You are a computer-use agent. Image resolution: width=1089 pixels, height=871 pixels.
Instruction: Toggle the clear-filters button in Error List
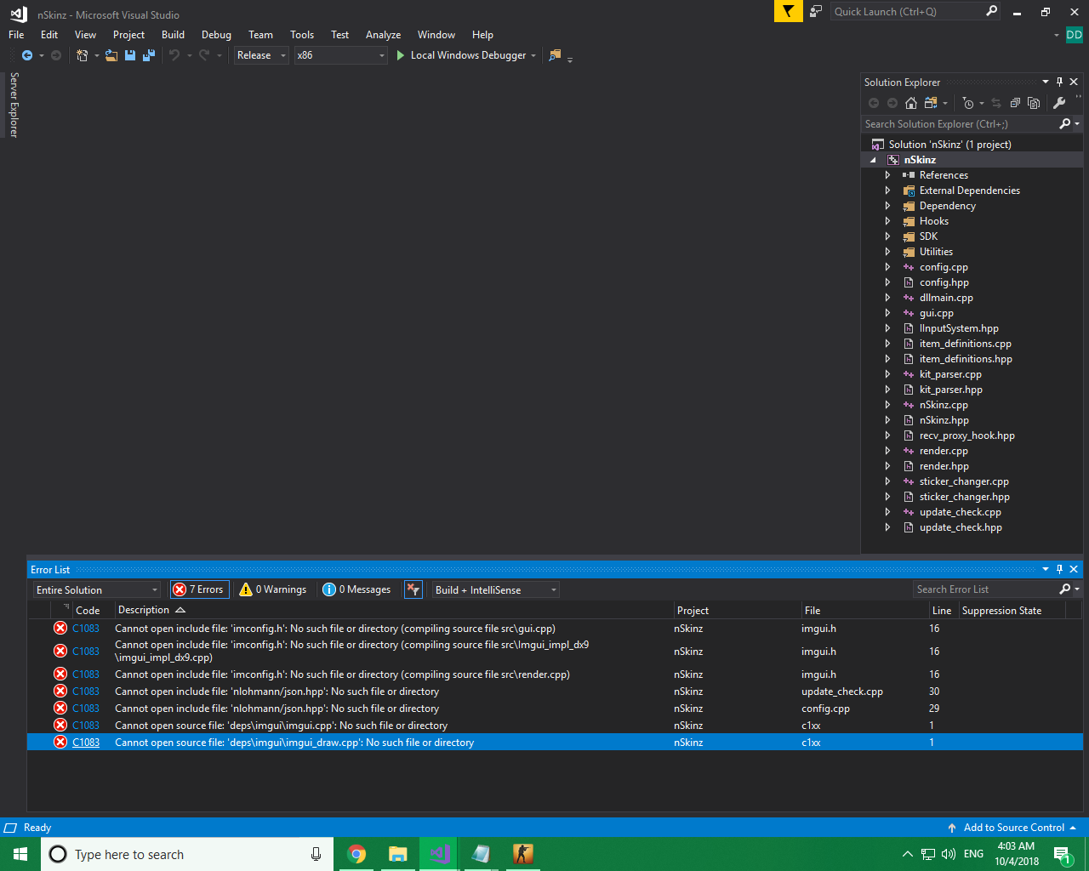(413, 589)
